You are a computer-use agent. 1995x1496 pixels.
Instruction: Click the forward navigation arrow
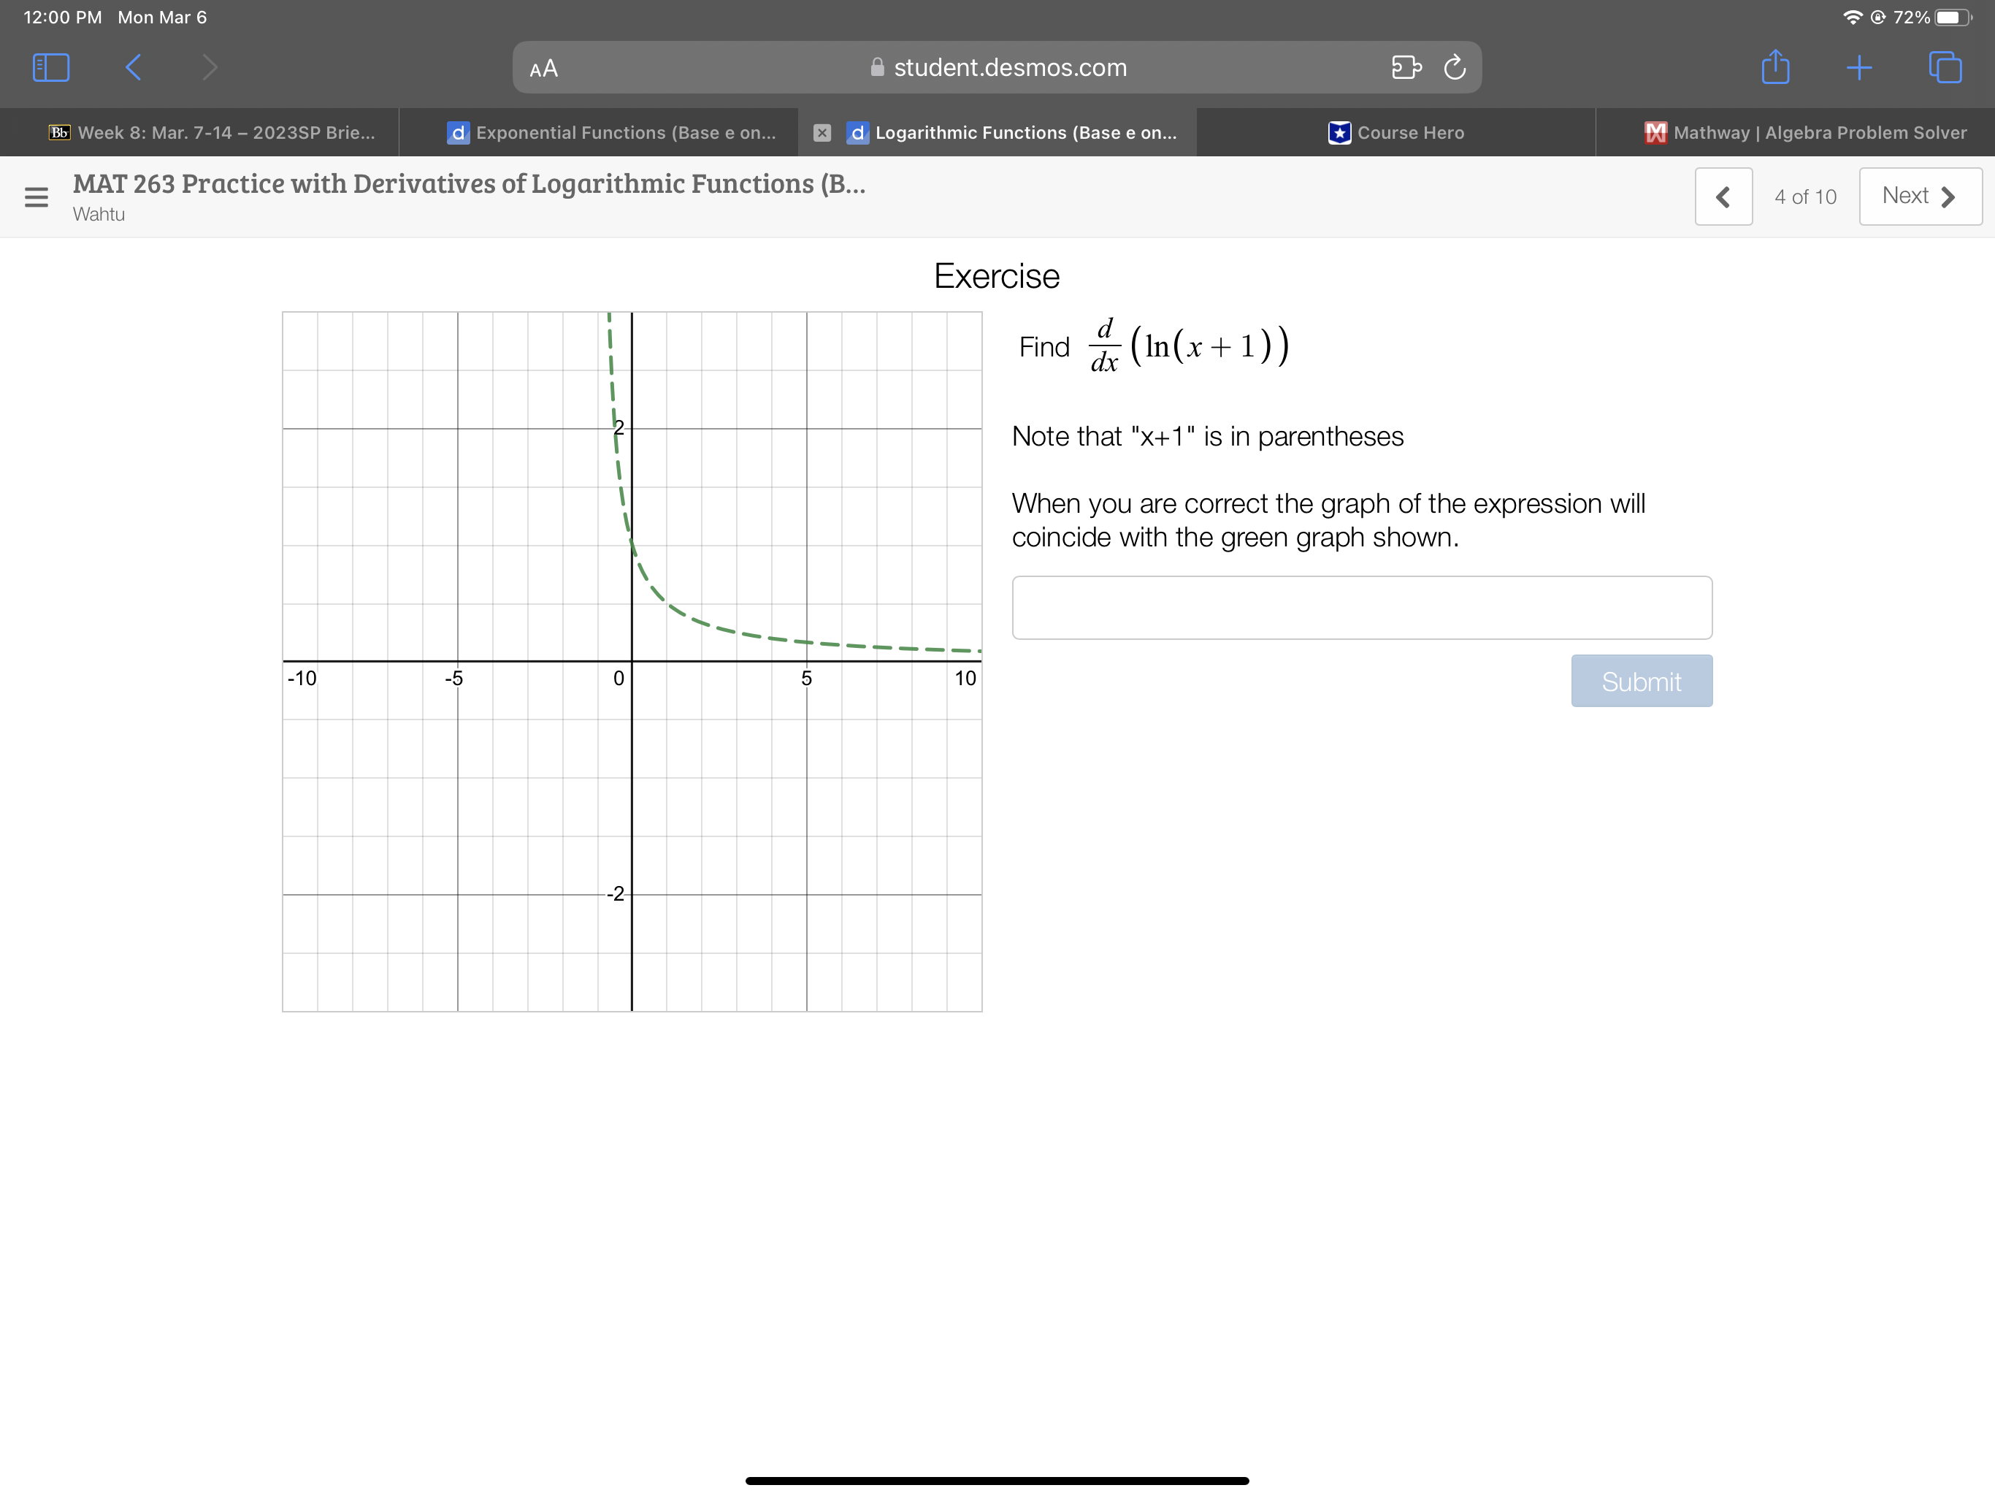(210, 66)
